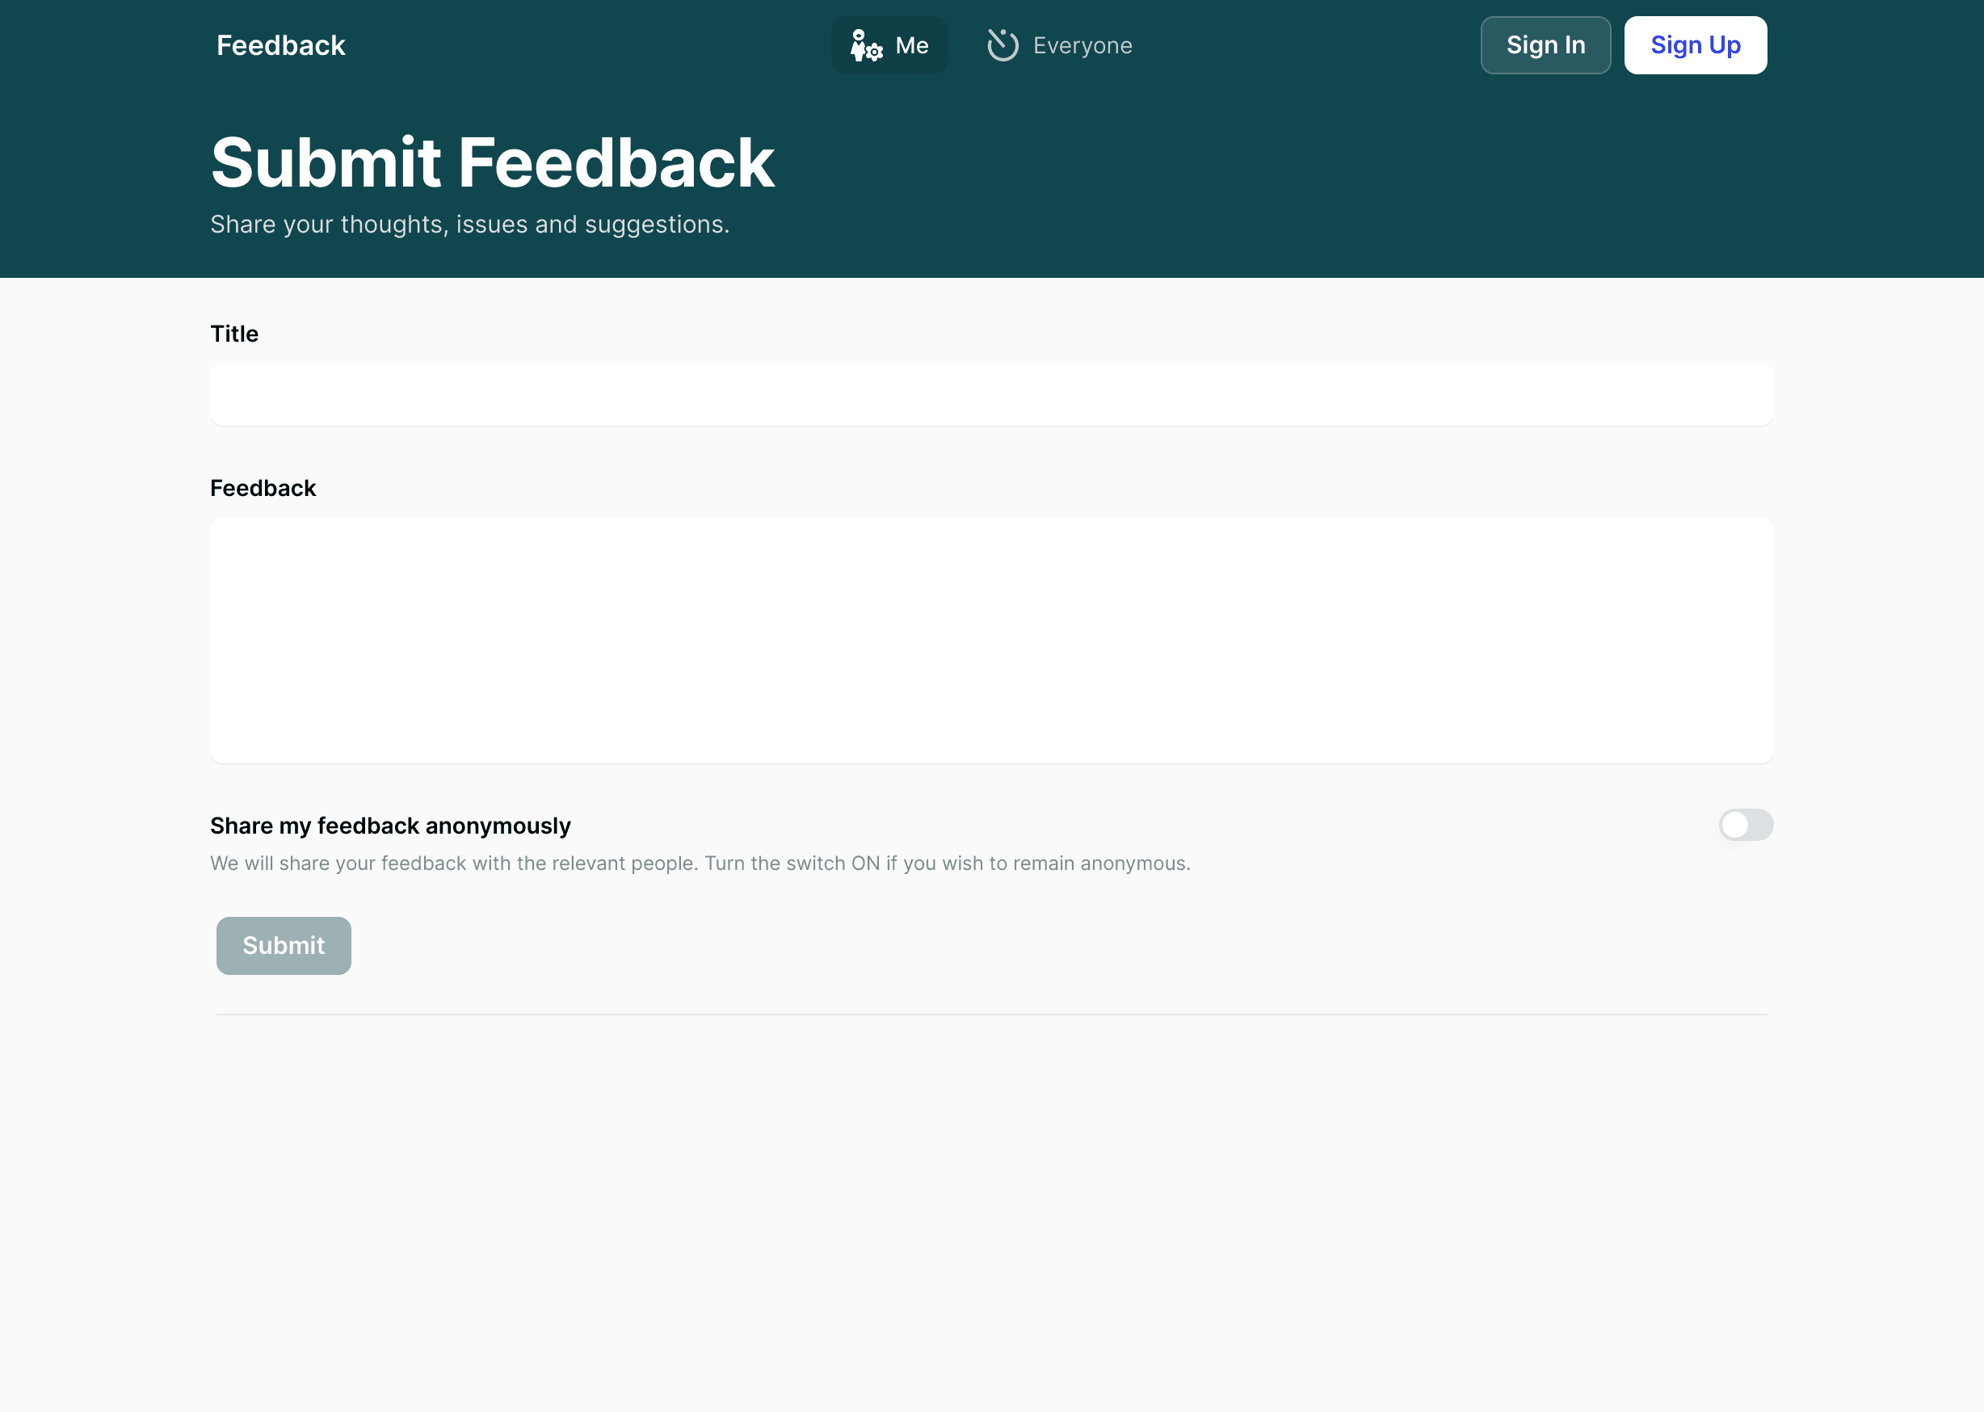Open the Sign In page
This screenshot has height=1412, width=1984.
[x=1545, y=45]
